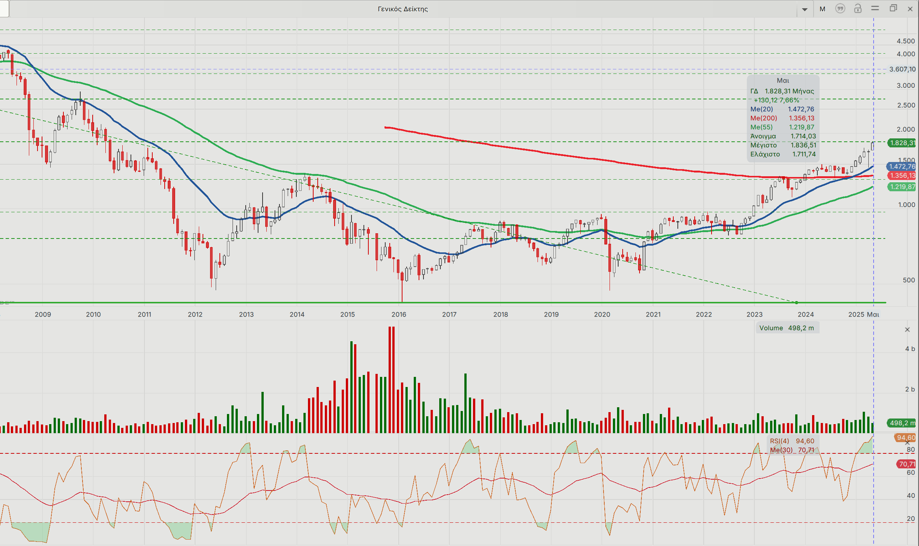The width and height of the screenshot is (919, 546).
Task: Click the green 498,2 m volume value tag
Action: 902,423
